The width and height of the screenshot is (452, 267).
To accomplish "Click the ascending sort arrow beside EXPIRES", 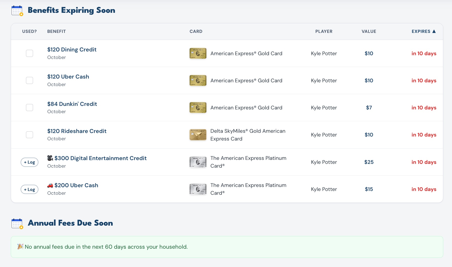I will pos(434,31).
